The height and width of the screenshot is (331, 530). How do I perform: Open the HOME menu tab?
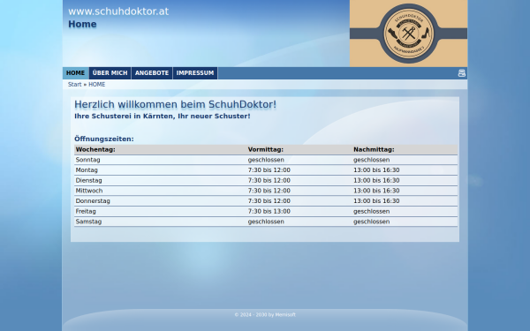pos(75,73)
